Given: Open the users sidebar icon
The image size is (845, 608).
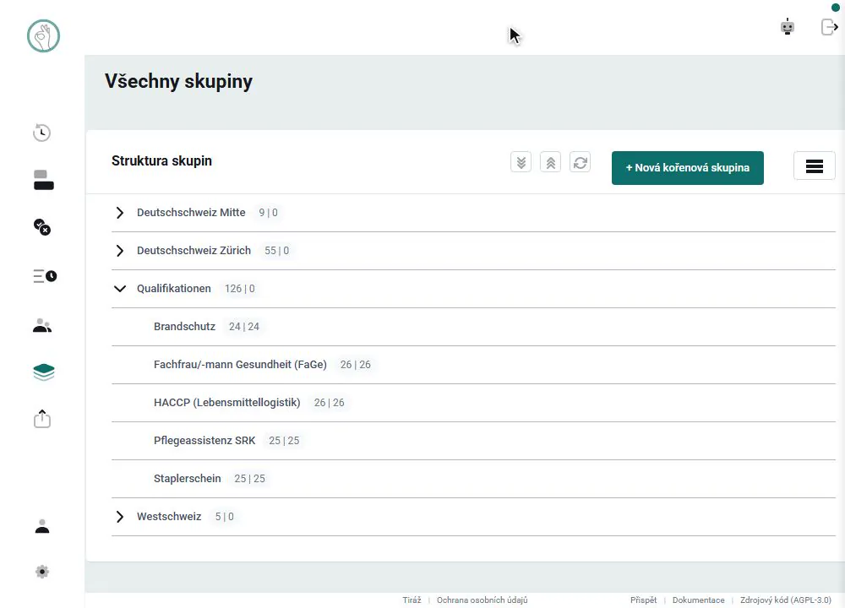Looking at the screenshot, I should (42, 325).
